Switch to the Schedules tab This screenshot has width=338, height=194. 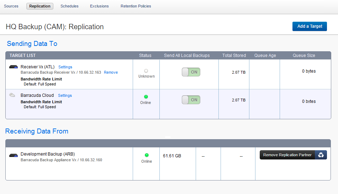pos(69,6)
